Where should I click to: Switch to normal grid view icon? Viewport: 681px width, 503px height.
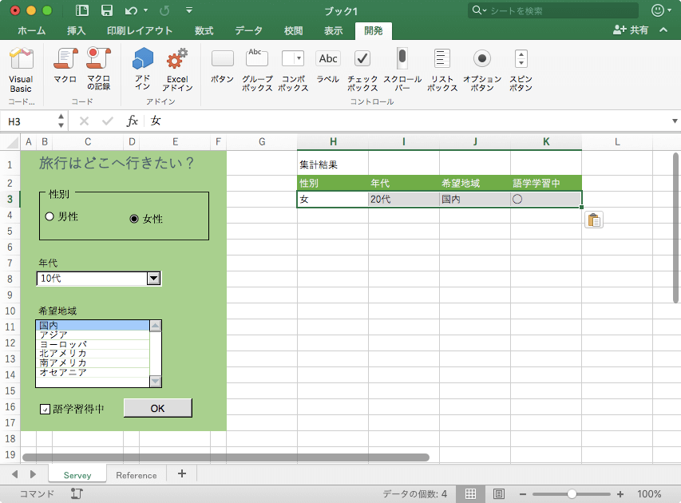pos(470,494)
